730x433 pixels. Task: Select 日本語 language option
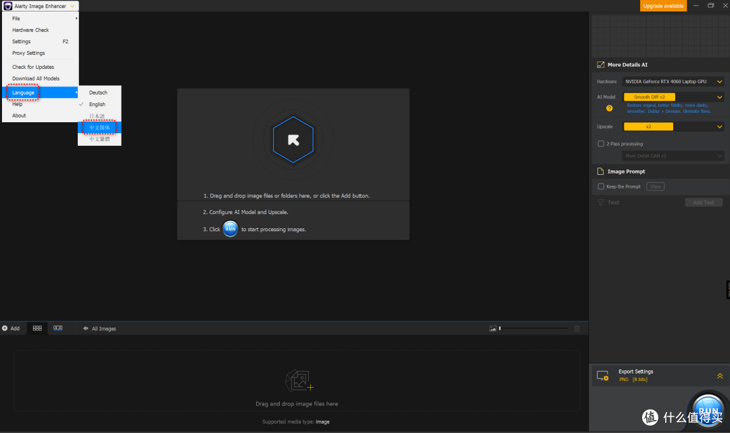(x=99, y=116)
